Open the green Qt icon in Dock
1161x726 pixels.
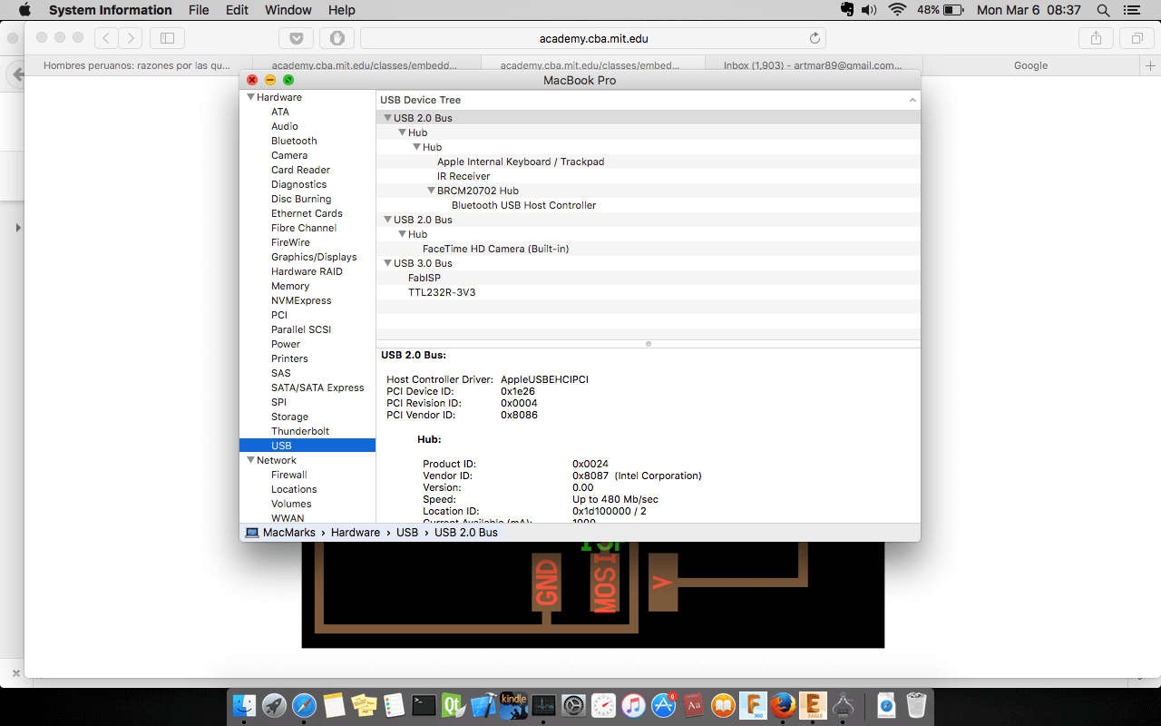454,706
